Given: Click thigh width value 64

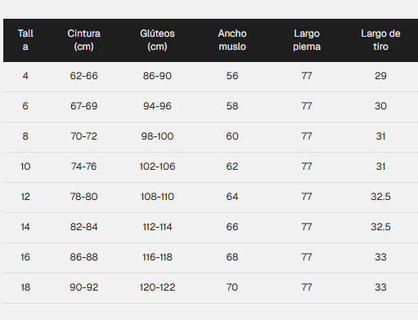Looking at the screenshot, I should click(x=232, y=197).
